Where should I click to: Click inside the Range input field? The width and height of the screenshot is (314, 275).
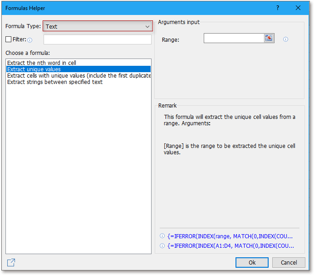tap(234, 39)
